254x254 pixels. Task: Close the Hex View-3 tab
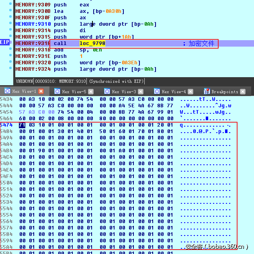pos(141,92)
